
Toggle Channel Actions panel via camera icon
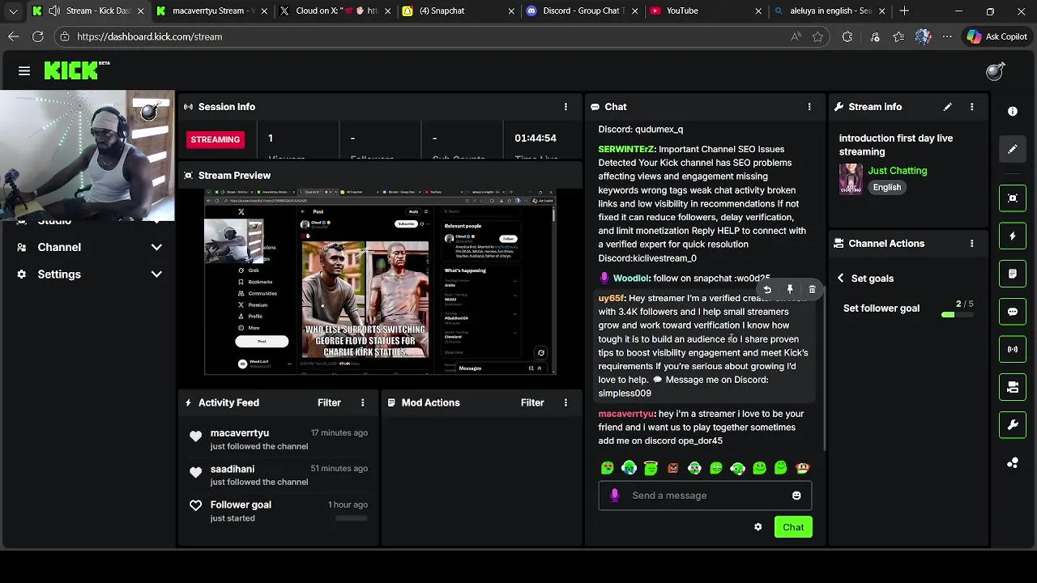click(1013, 387)
